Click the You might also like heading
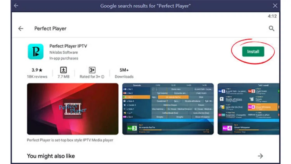 point(51,156)
